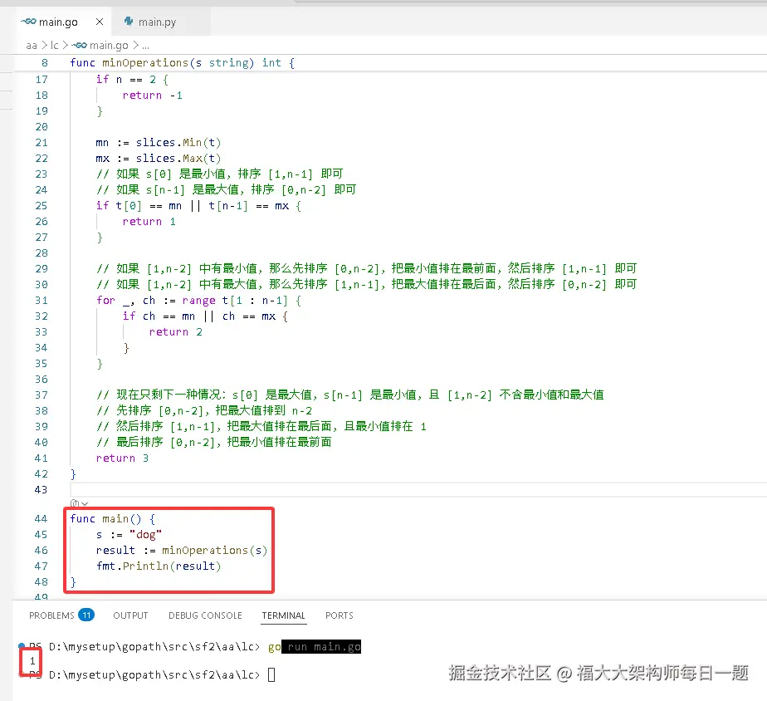Select the TERMINAL panel tab
The image size is (767, 701).
283,615
